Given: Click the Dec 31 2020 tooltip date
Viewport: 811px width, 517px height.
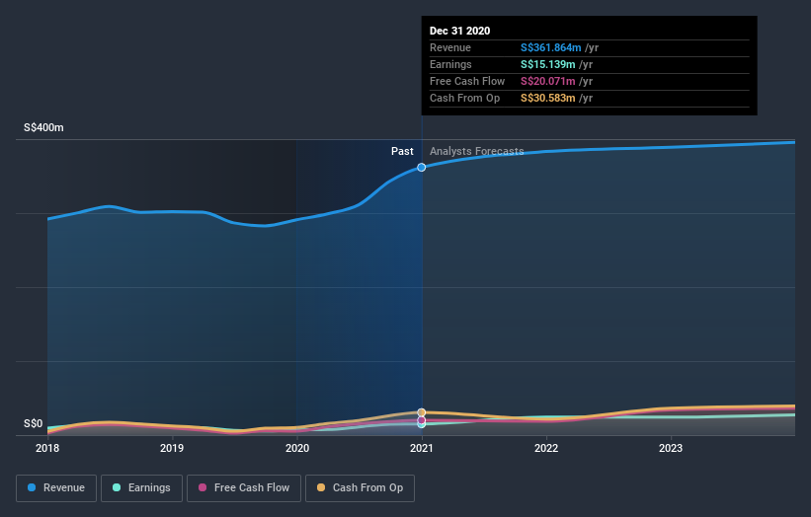Looking at the screenshot, I should pos(459,31).
